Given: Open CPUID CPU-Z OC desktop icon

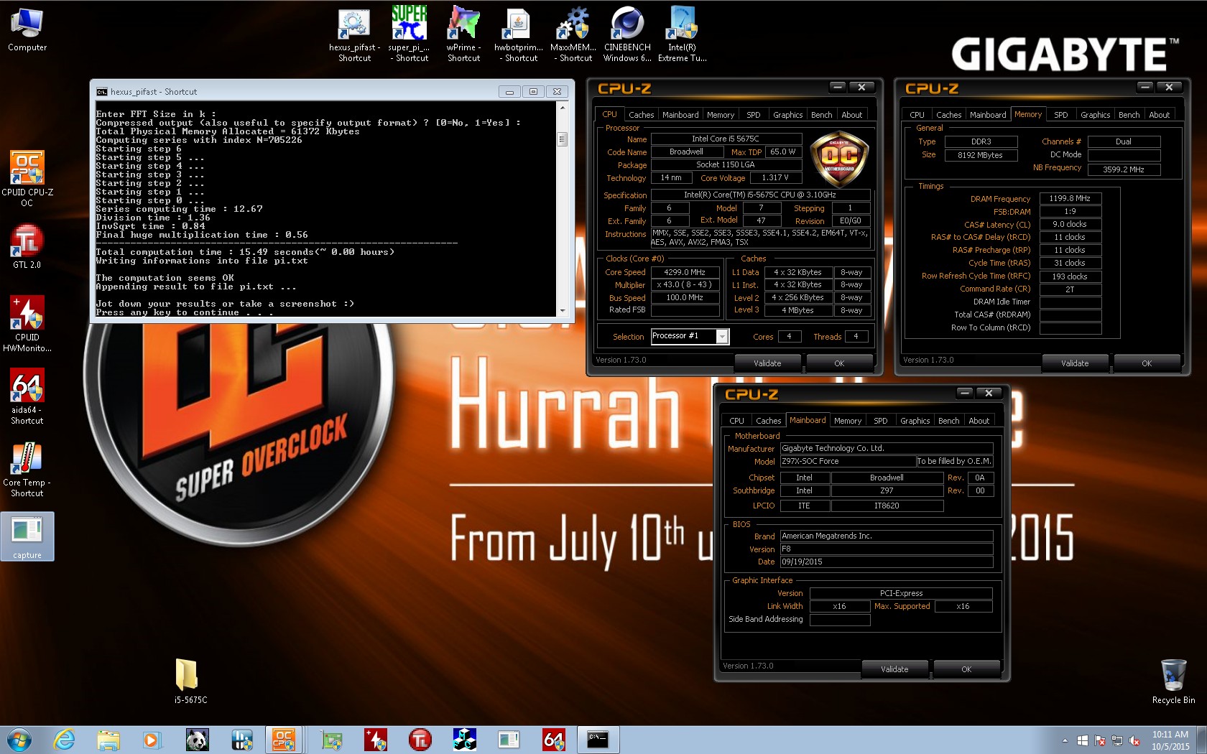Looking at the screenshot, I should pyautogui.click(x=27, y=178).
